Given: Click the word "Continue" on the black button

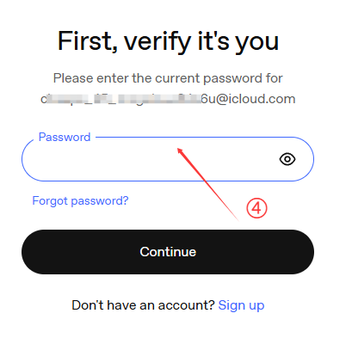Looking at the screenshot, I should (x=168, y=252).
